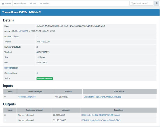Screen dimensions: 160x127
Task: Click the Total out value 400.07515215
Action: [x=43, y=52]
